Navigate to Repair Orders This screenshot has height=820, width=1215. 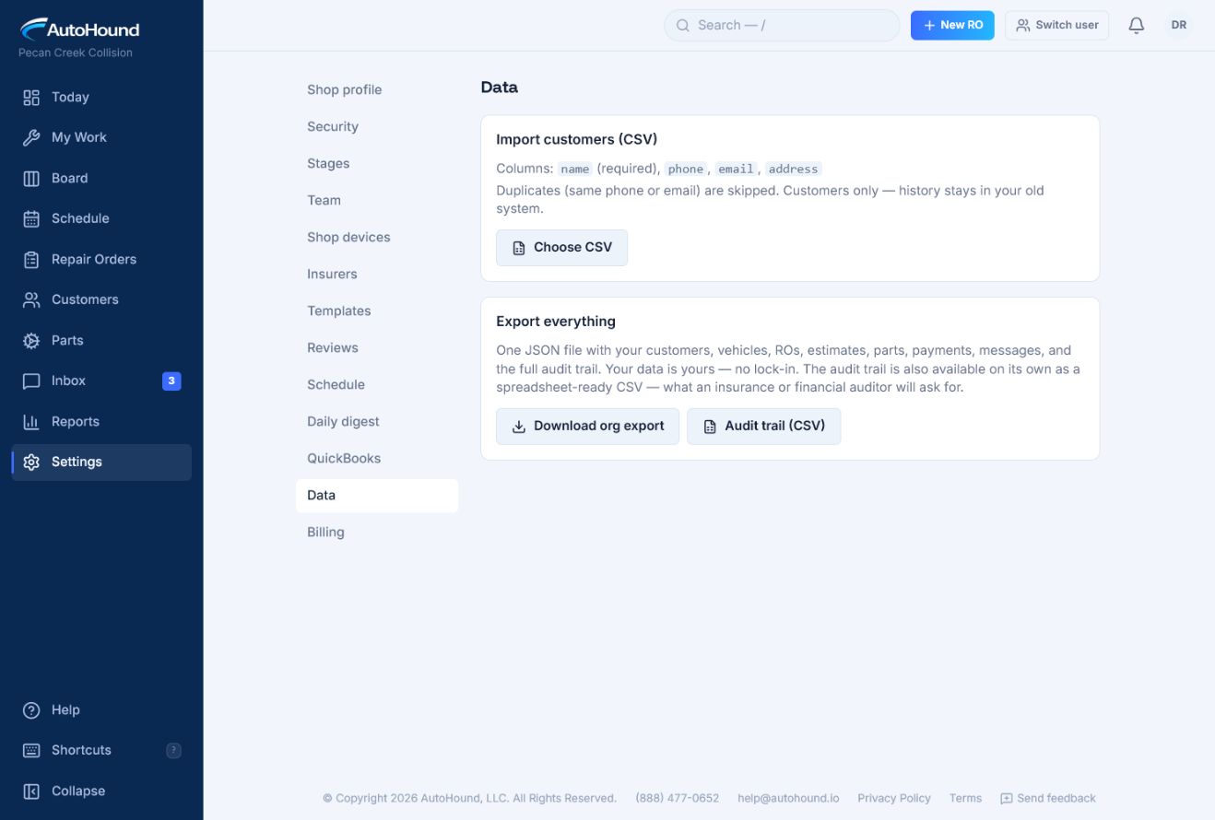click(x=101, y=260)
